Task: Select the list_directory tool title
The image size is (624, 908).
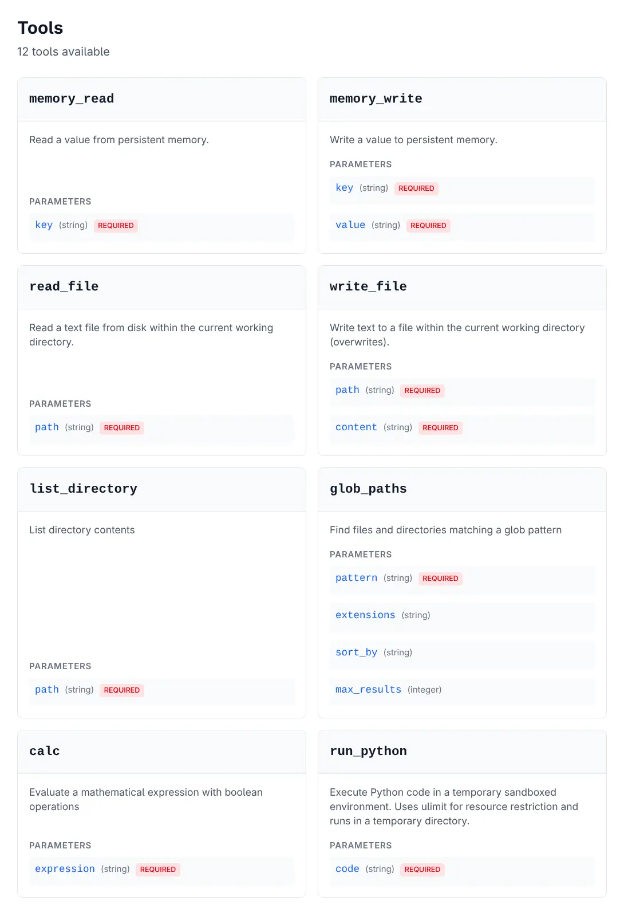Action: coord(83,489)
